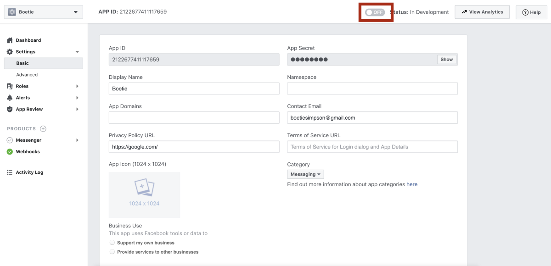Click the Activity Log list icon

[x=10, y=172]
